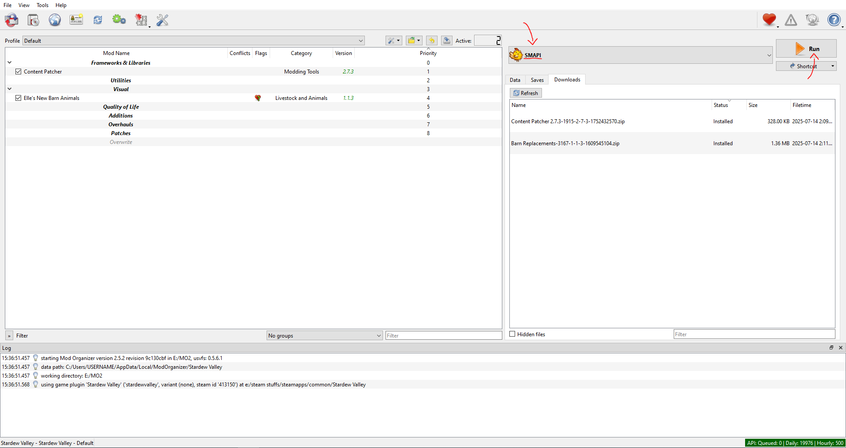Select the Content Patcher 2.7.3 zip download
This screenshot has height=448, width=846.
[x=672, y=121]
